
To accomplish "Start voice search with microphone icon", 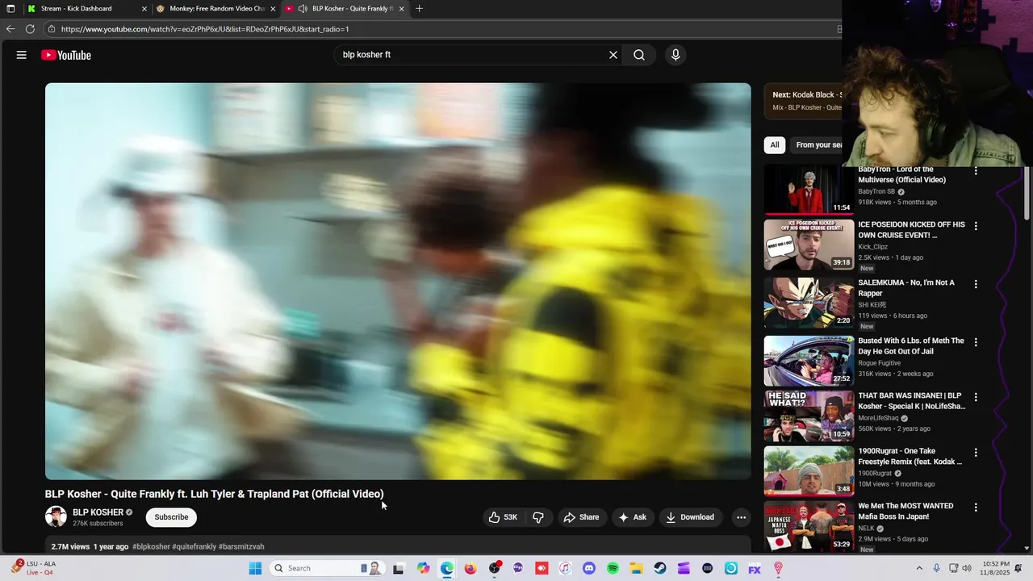I will (x=675, y=55).
